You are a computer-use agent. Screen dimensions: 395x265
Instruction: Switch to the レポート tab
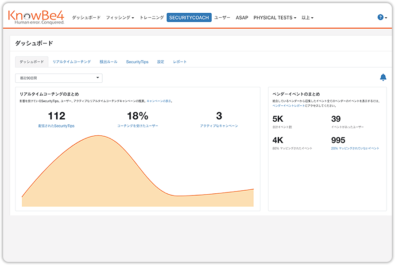click(180, 61)
